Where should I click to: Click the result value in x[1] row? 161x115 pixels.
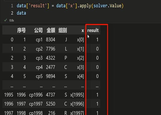(x=97, y=49)
